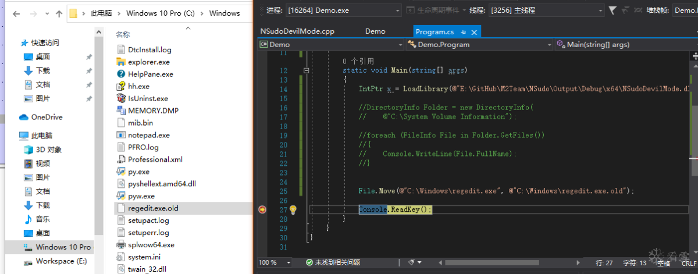Viewport: 698px width, 274px height.
Task: Click the code cleanup broom icon
Action: [411, 262]
